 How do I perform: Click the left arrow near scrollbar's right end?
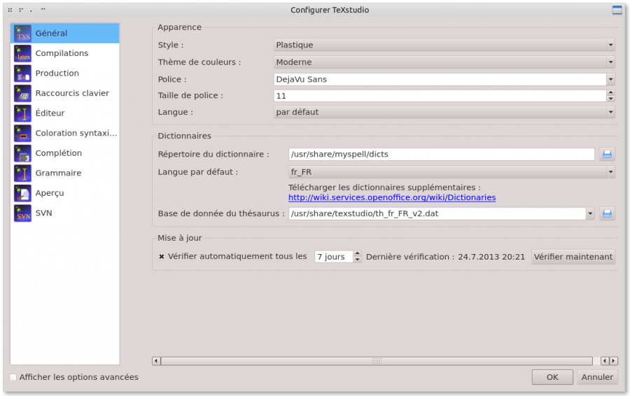click(x=605, y=361)
